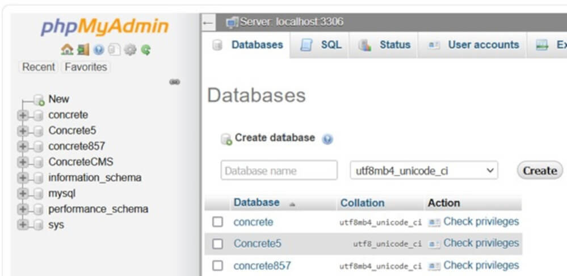Click the log out door icon
567x276 pixels.
(83, 49)
